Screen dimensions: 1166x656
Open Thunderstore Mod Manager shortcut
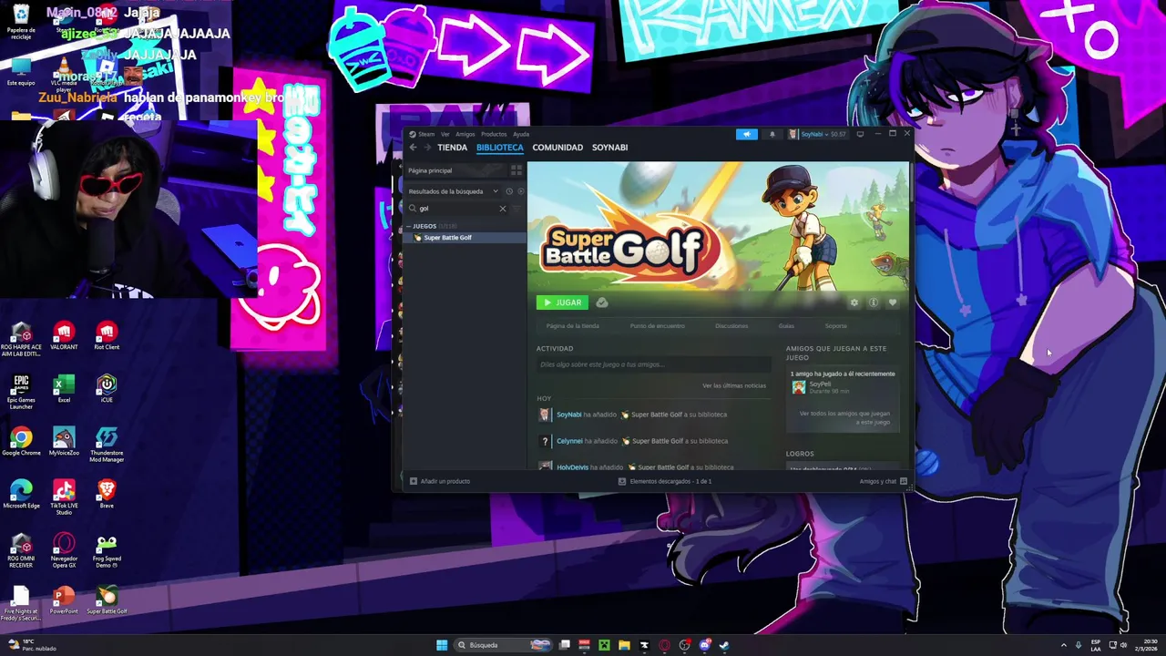tap(107, 445)
